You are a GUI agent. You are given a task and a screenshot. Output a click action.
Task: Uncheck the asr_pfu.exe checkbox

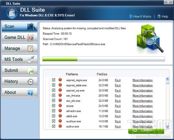(x=54, y=100)
